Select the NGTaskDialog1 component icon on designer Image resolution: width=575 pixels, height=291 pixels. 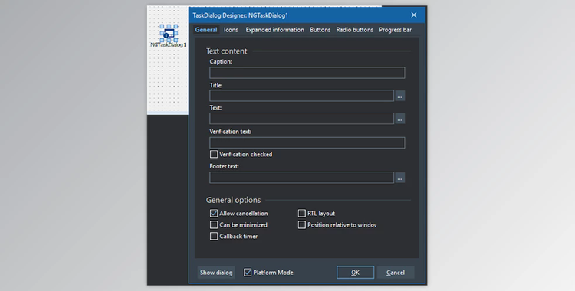(169, 34)
